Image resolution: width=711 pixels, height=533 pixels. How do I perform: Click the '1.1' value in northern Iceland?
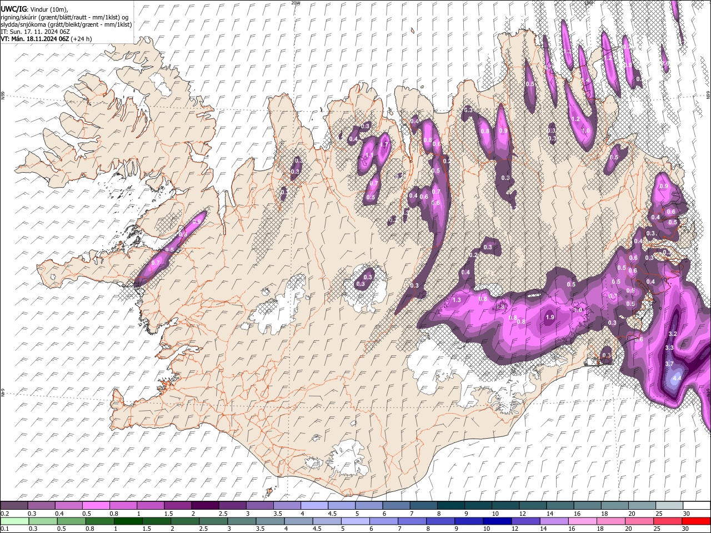tap(369, 155)
